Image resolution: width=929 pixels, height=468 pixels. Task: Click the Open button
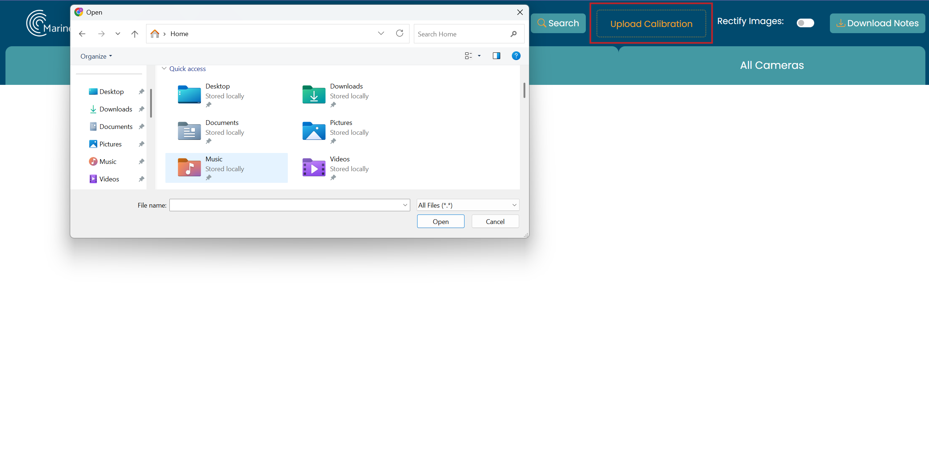(x=440, y=221)
